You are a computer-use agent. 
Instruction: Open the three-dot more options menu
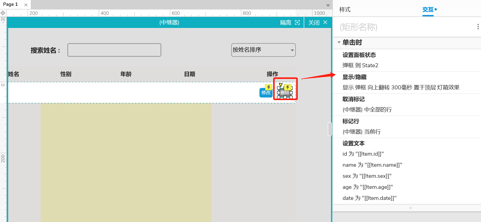[478, 27]
